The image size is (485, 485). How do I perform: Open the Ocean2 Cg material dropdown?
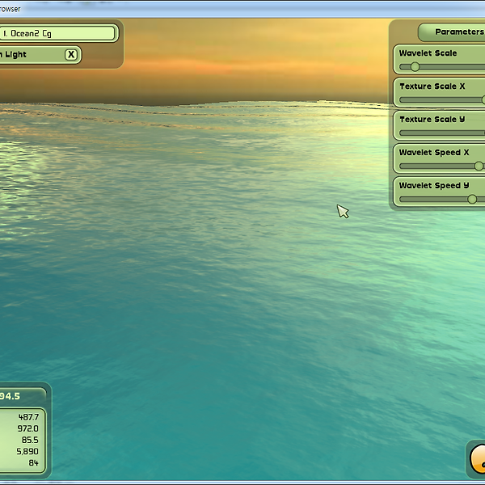pos(58,33)
